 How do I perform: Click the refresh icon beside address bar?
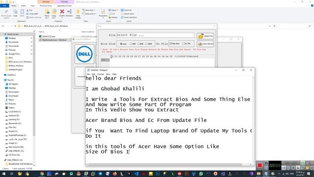click(x=275, y=26)
